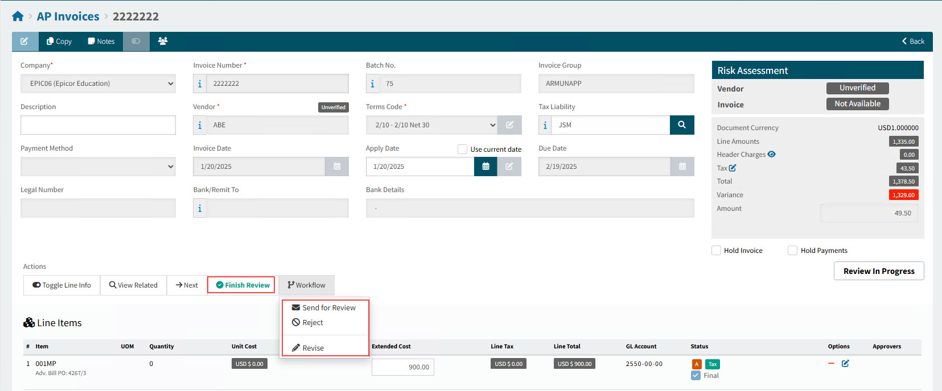Go to Next invoice
Screen dimensions: 942x391
[187, 285]
